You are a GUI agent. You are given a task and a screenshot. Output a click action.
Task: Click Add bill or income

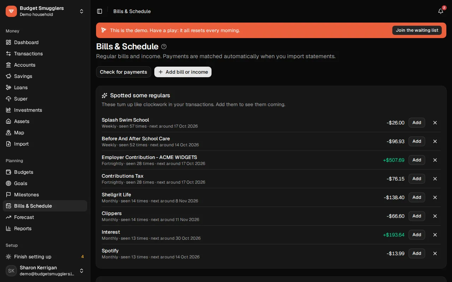183,72
